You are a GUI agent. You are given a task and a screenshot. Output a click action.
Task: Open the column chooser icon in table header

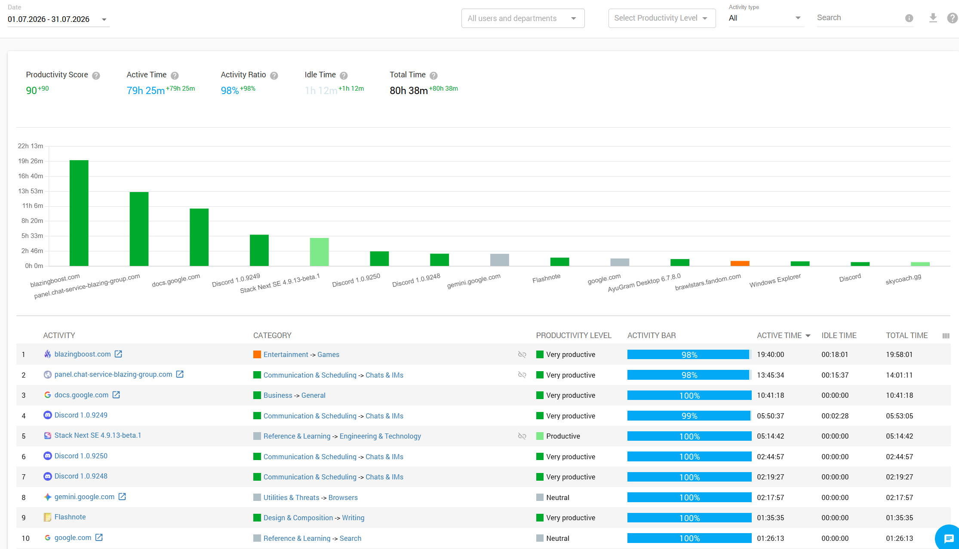(x=946, y=336)
